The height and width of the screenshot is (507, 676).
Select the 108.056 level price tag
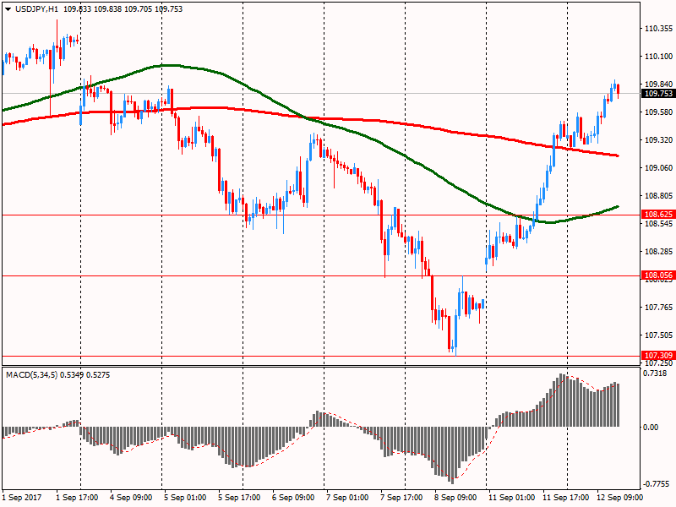tap(657, 275)
